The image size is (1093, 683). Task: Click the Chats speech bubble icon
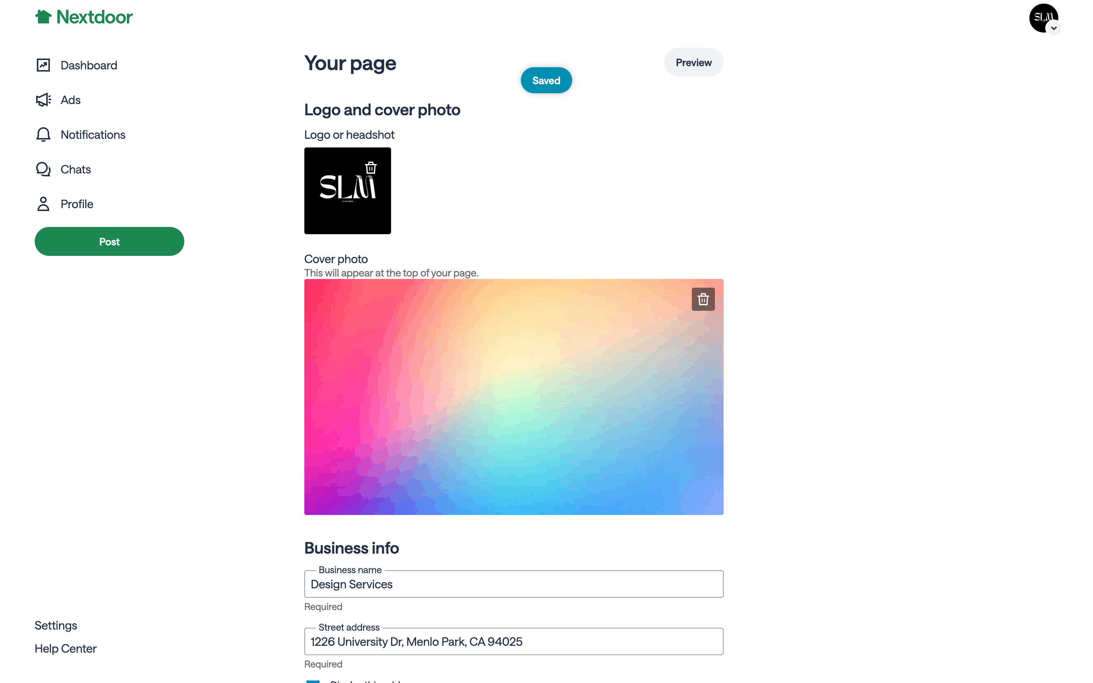point(43,169)
